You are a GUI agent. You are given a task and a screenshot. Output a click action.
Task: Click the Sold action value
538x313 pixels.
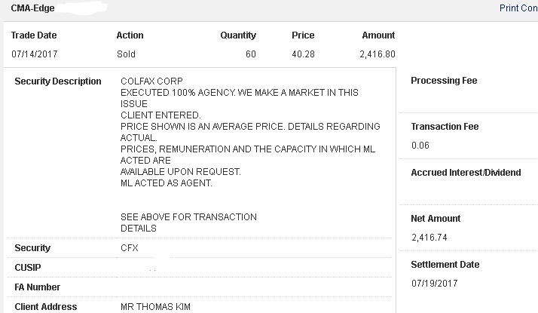coord(126,54)
